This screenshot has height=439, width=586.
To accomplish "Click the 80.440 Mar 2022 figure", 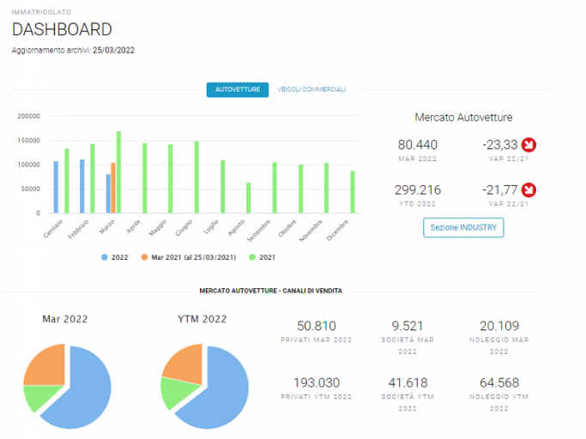I will point(418,145).
